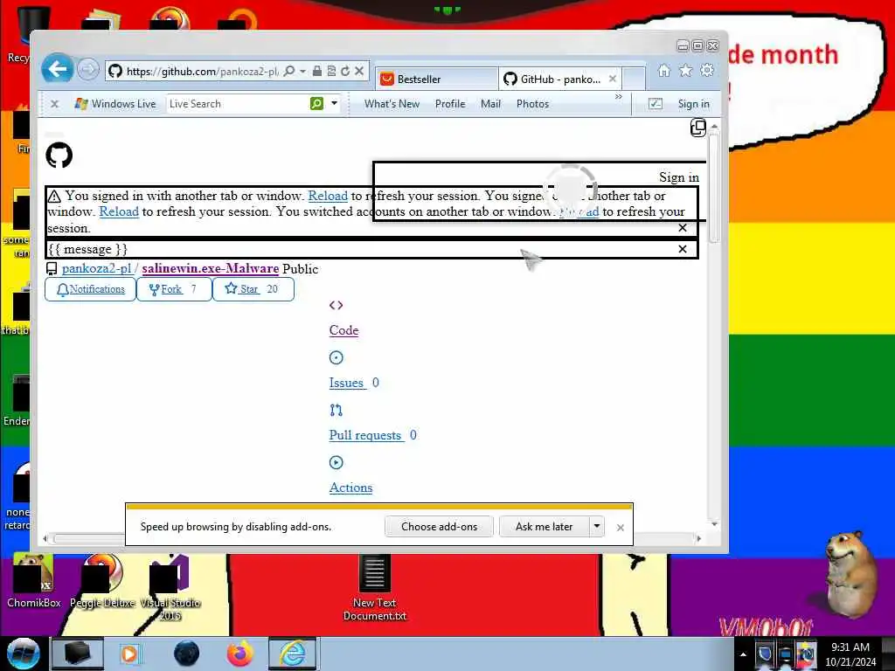
Task: Click the Ask me later button
Action: (544, 527)
